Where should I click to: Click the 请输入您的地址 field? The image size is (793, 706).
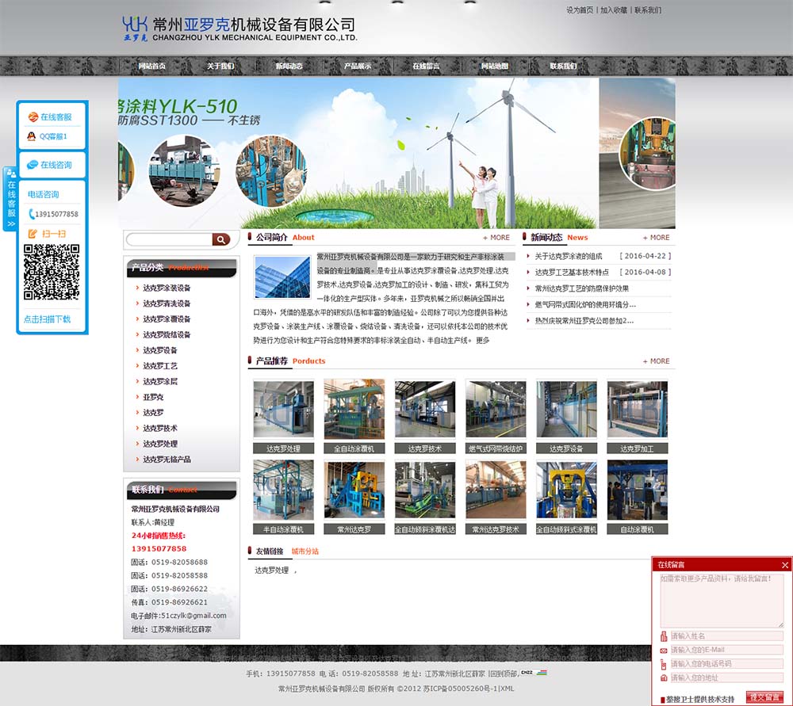point(726,677)
